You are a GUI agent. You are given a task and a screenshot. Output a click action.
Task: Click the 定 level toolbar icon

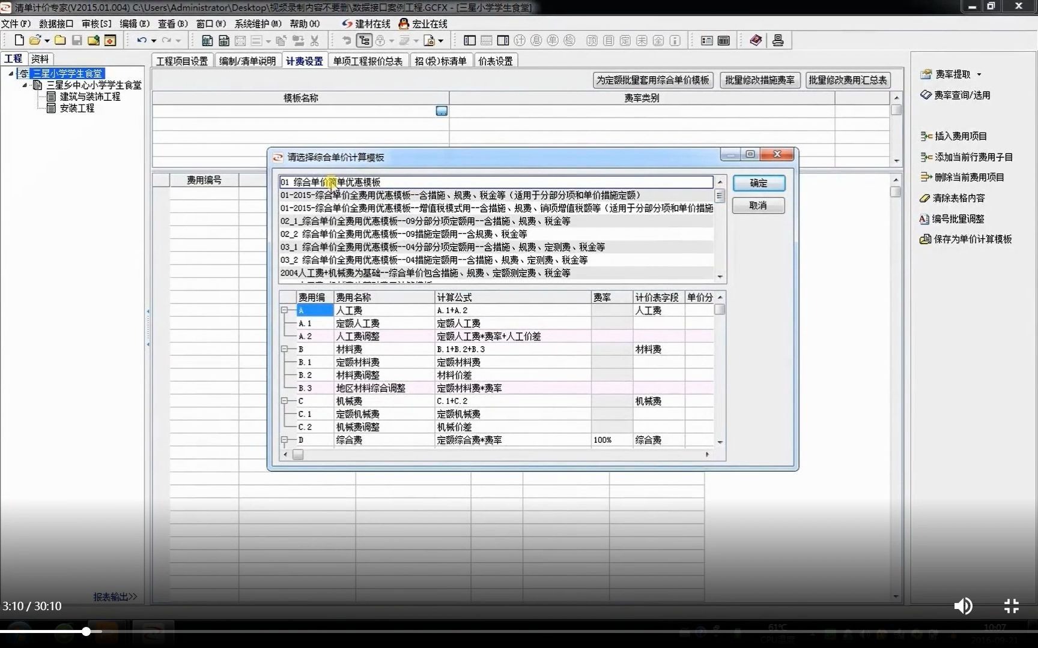point(625,40)
